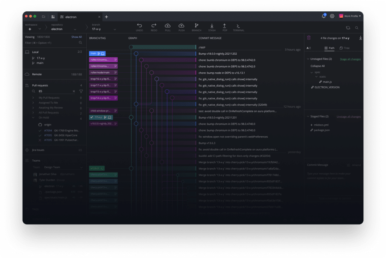Collapse the On Hold group
Image resolution: width=386 pixels, height=258 pixels.
click(33, 118)
